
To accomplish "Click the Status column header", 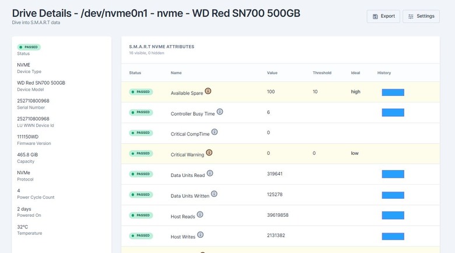I will 135,72.
